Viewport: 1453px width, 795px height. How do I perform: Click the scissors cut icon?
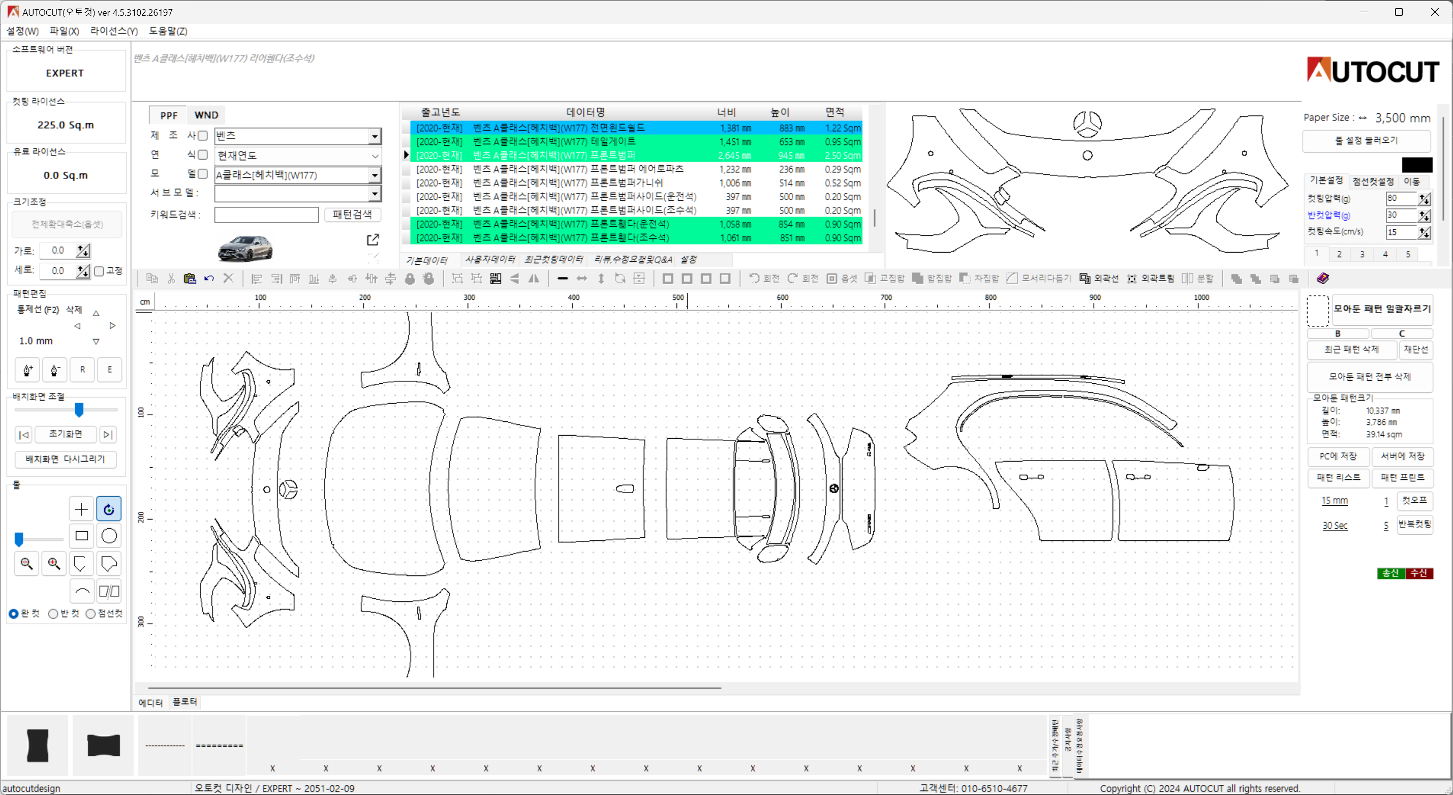[x=171, y=278]
